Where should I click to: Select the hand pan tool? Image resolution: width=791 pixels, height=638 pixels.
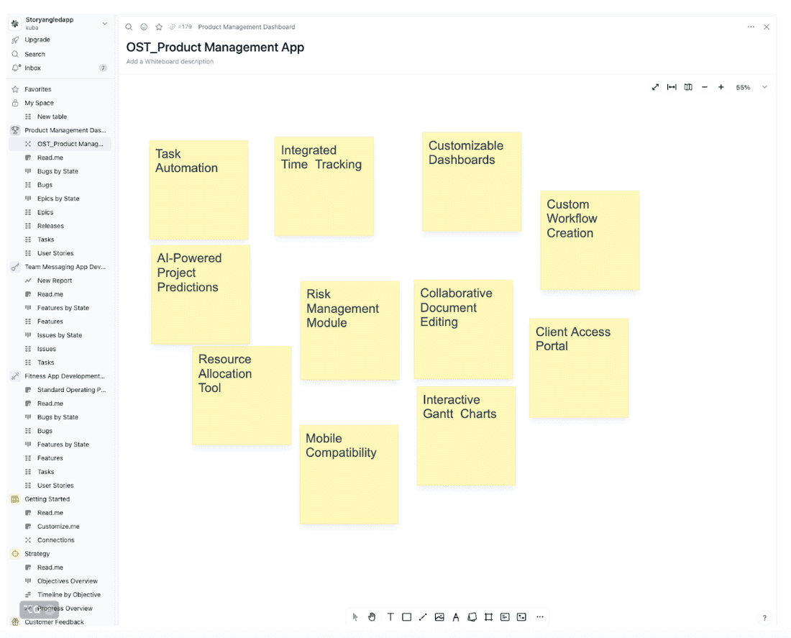372,617
